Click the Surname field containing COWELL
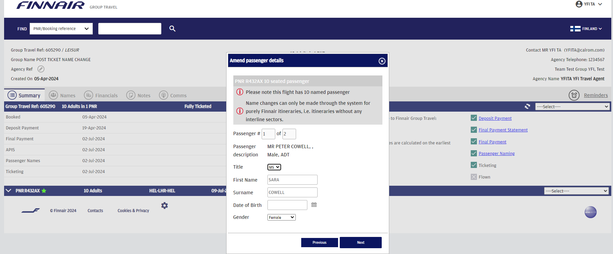 [x=292, y=192]
